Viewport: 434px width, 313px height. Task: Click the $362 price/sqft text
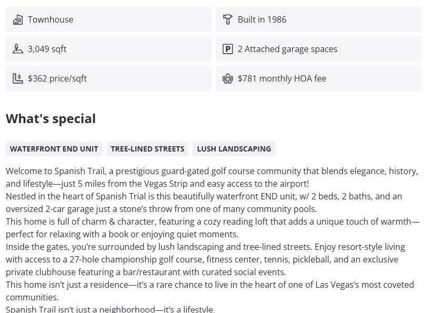click(x=57, y=78)
